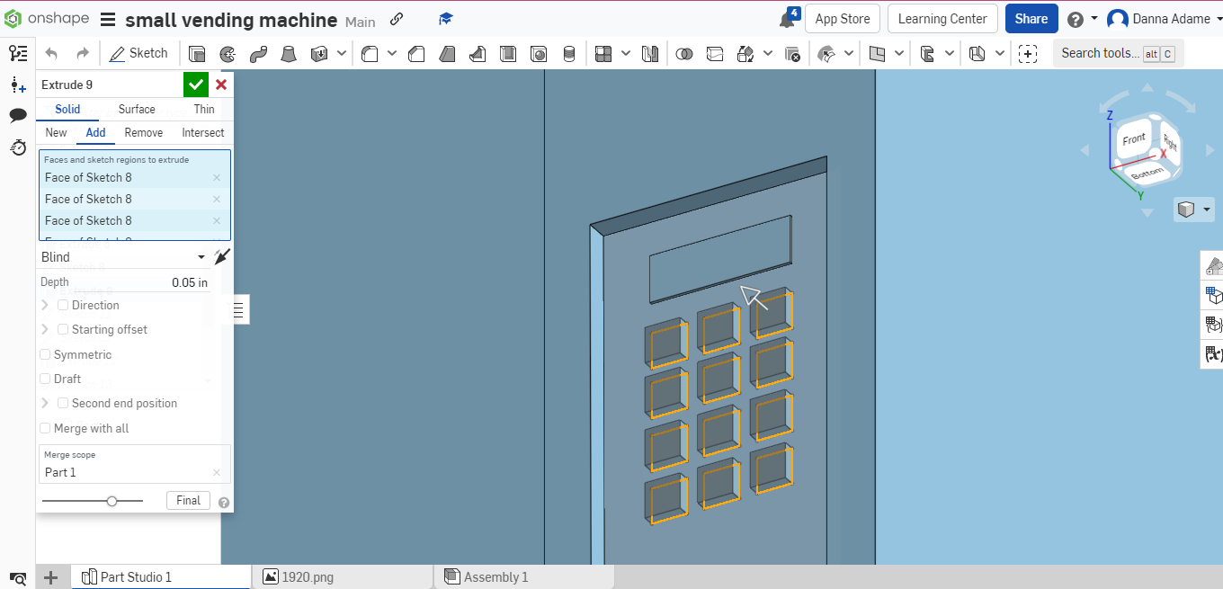Viewport: 1223px width, 589px height.
Task: Click the Share button
Action: point(1031,18)
